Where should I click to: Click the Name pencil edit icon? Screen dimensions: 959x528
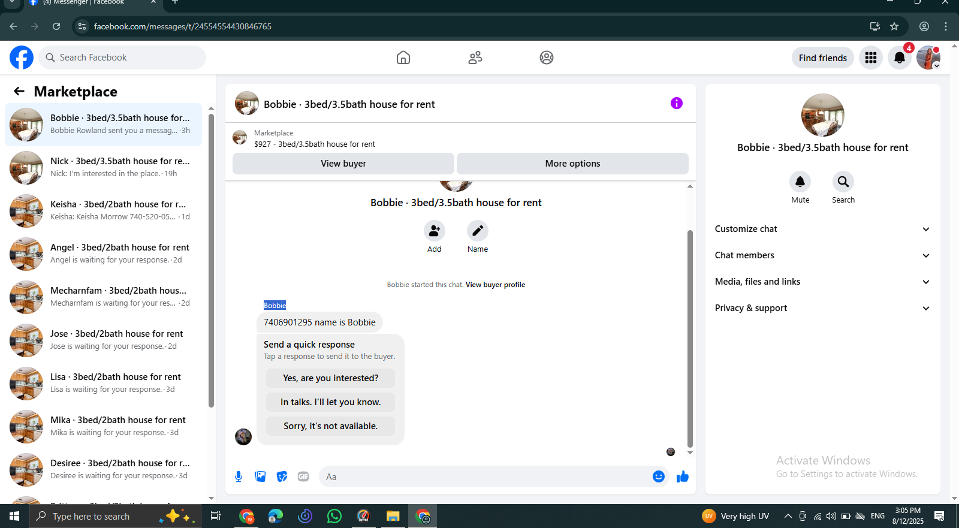click(478, 231)
